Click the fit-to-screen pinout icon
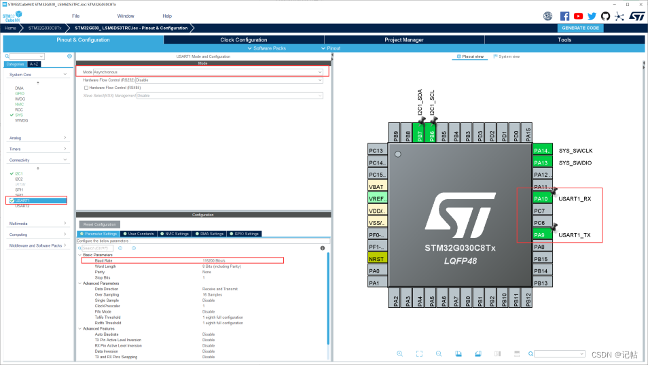 coord(419,353)
